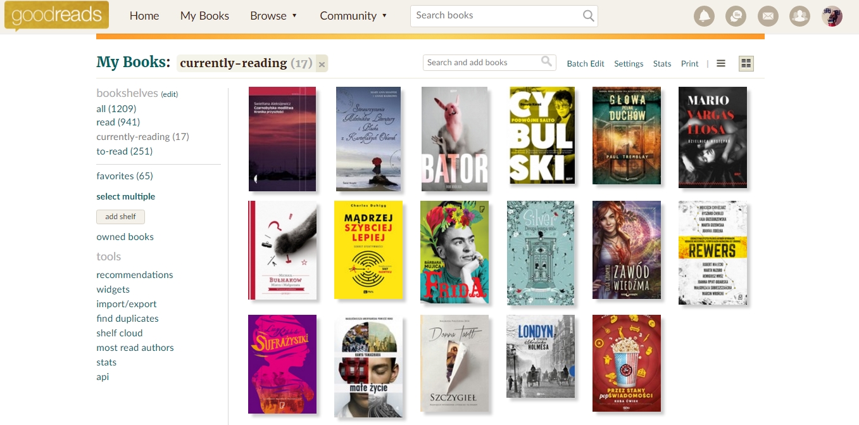
Task: Open the notifications bell icon
Action: point(704,16)
